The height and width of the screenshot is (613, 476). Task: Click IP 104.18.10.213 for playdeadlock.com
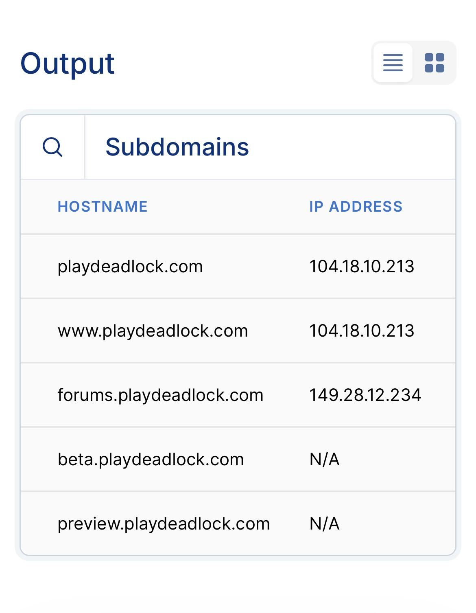point(362,267)
